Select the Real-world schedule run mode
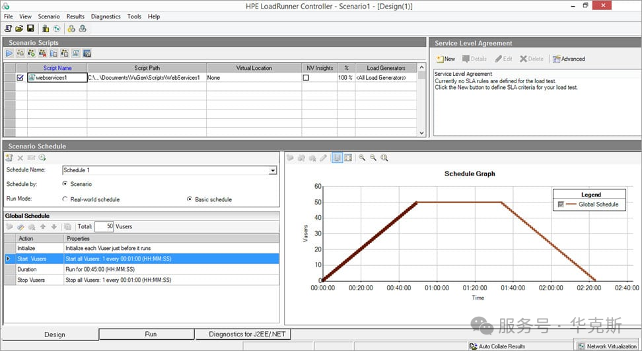This screenshot has height=351, width=642. 65,199
